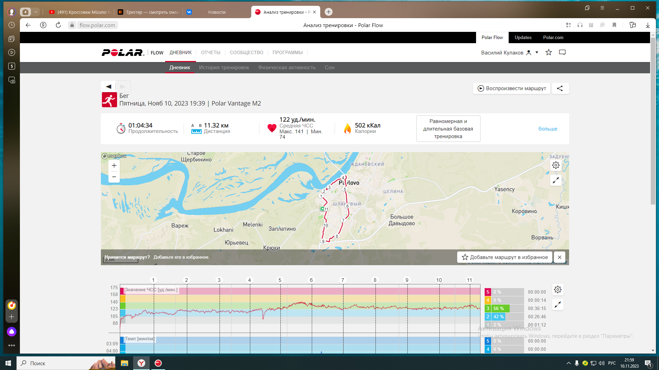Close the Анализ тренировки tab
Viewport: 659px width, 370px height.
(x=314, y=12)
